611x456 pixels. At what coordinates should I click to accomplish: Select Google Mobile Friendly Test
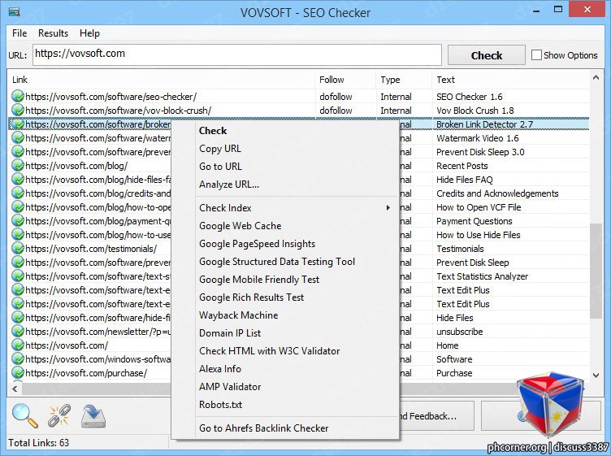coord(259,280)
